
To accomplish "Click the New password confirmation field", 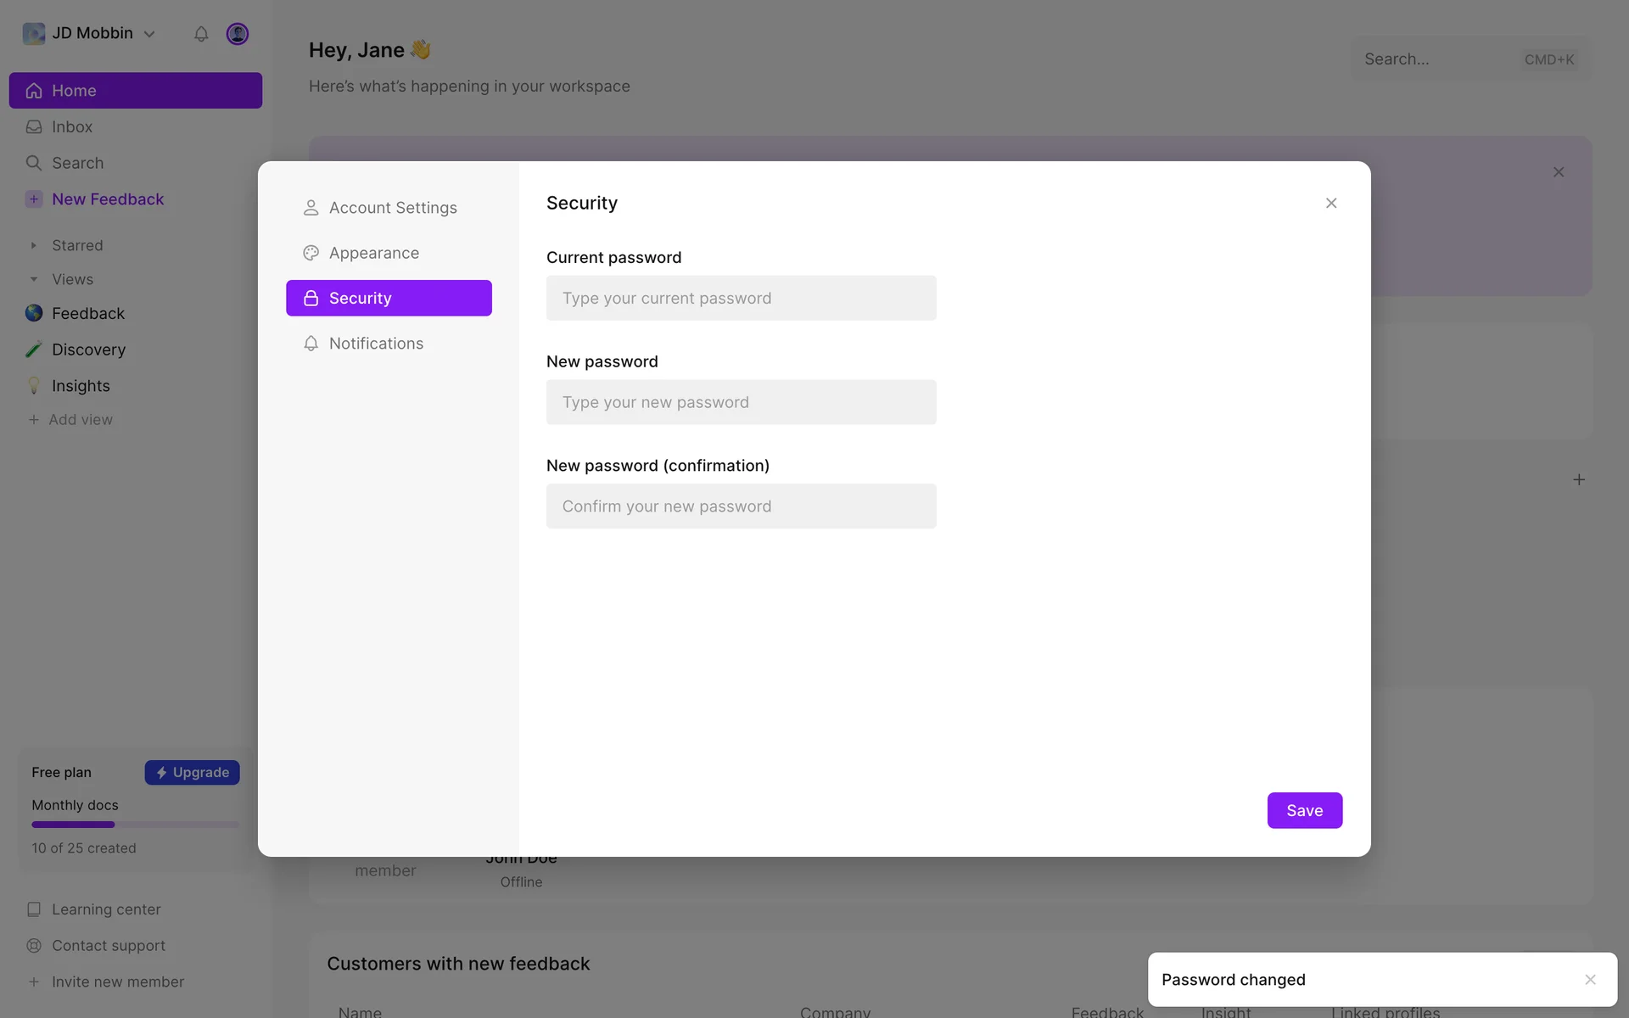I will click(x=741, y=506).
